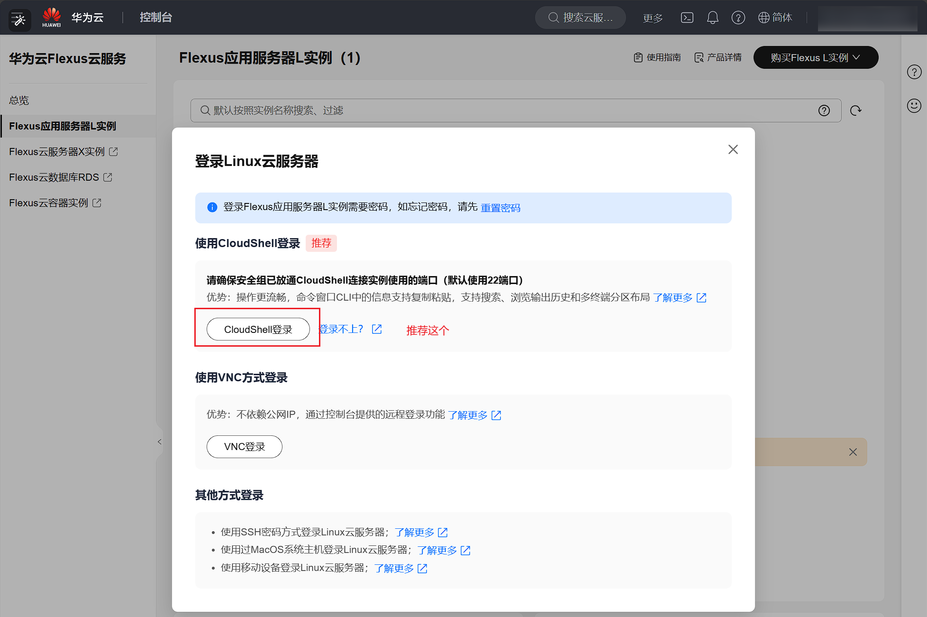Click the 重置密码 link
The width and height of the screenshot is (927, 617).
(x=500, y=208)
